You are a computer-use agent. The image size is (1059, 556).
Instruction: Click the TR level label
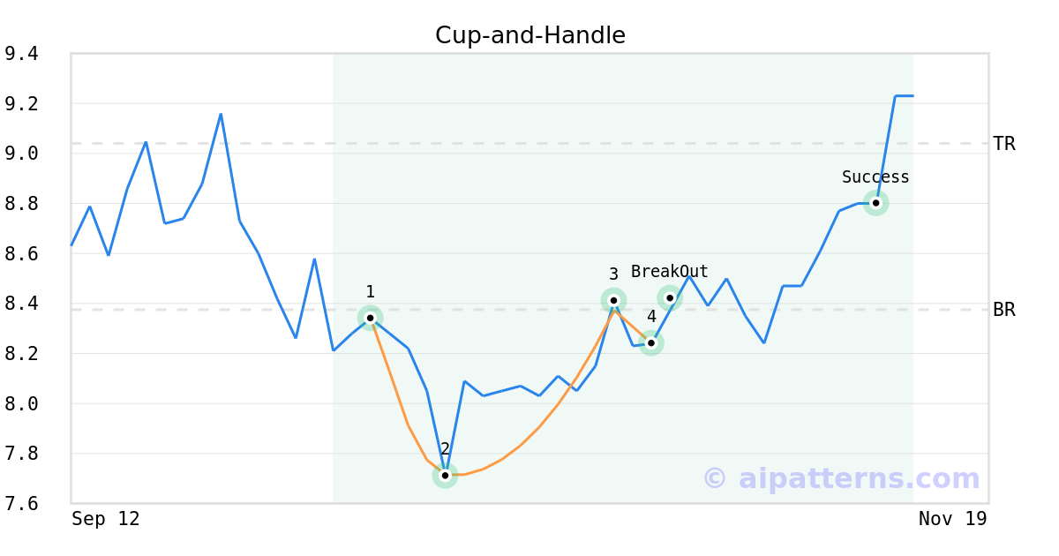[1004, 144]
